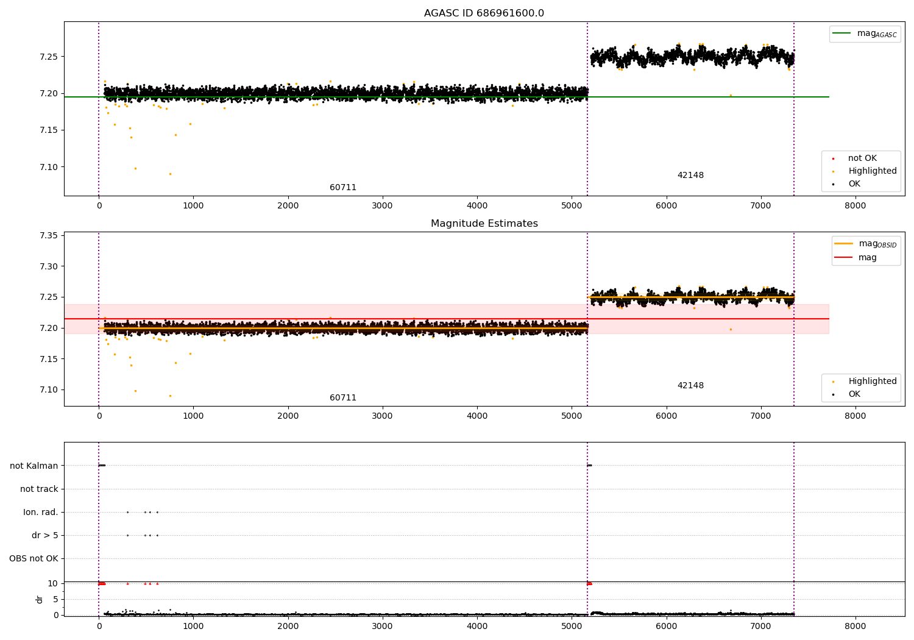This screenshot has height=640, width=914.
Task: Click the 'dr' axis label in bottom plot
Action: click(40, 599)
